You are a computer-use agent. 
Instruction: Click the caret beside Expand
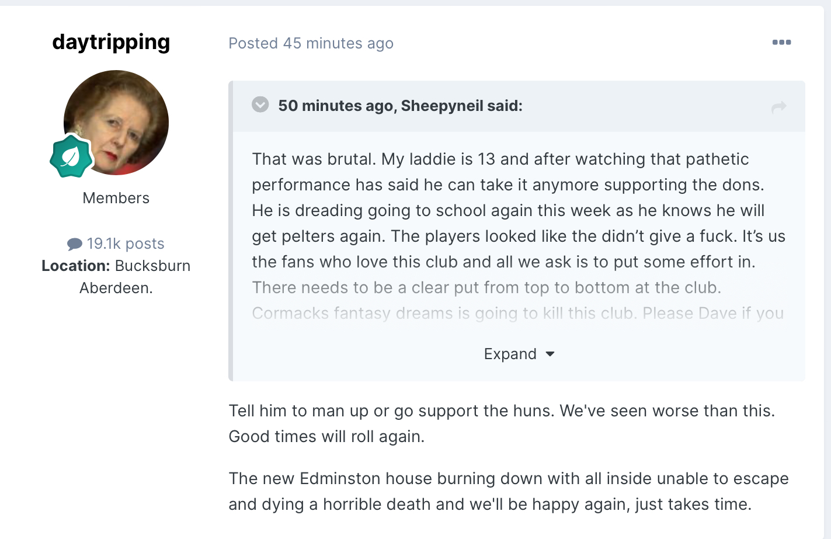coord(550,354)
